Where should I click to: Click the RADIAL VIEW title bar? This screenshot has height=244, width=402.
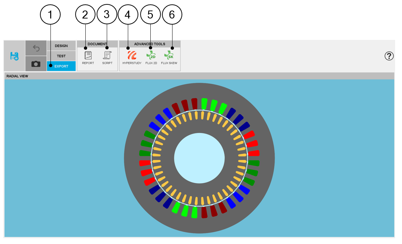click(x=199, y=76)
